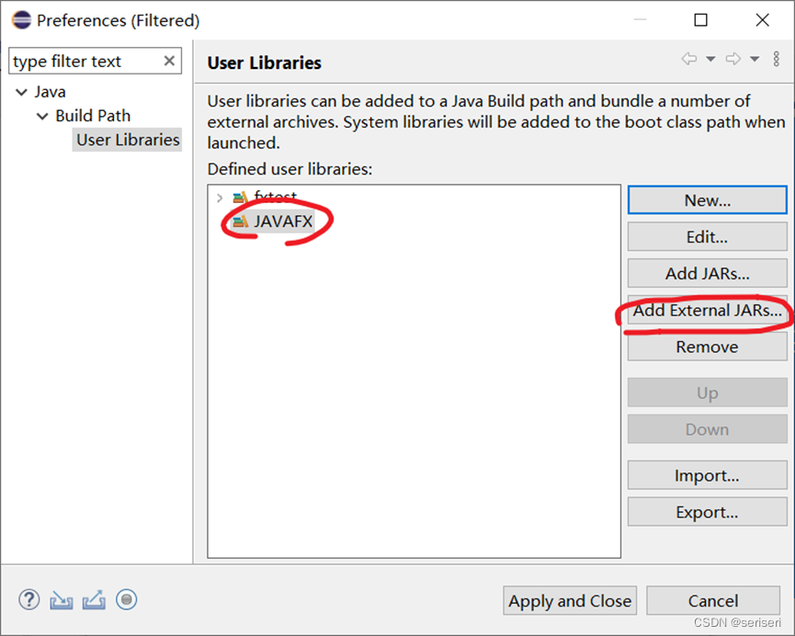This screenshot has height=636, width=795.
Task: Select the Build Path tree item label
Action: coord(93,116)
